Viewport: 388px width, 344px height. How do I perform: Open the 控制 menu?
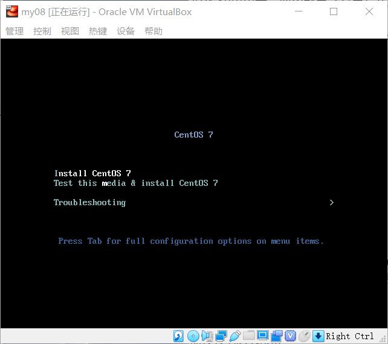click(42, 31)
